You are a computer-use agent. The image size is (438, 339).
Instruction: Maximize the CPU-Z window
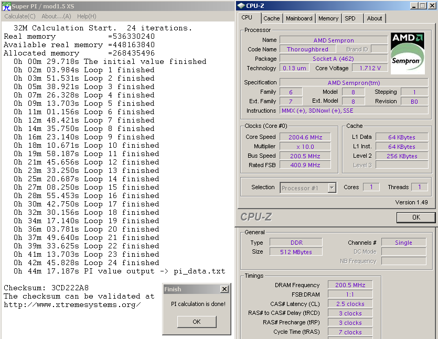point(423,6)
